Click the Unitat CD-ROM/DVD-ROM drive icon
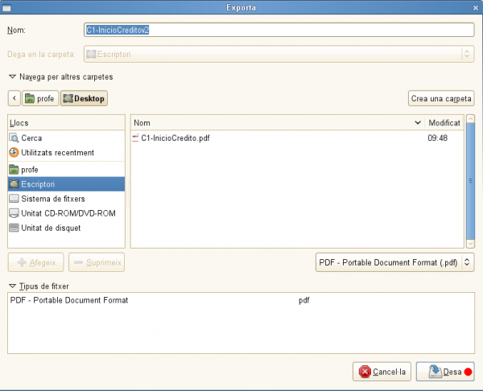Image resolution: width=483 pixels, height=391 pixels. [x=14, y=213]
